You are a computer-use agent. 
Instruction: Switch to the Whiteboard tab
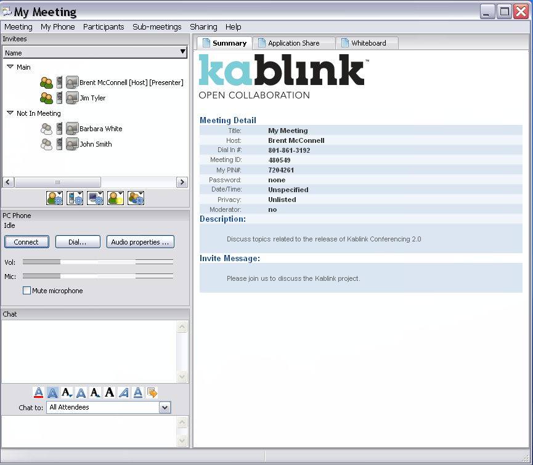point(367,42)
